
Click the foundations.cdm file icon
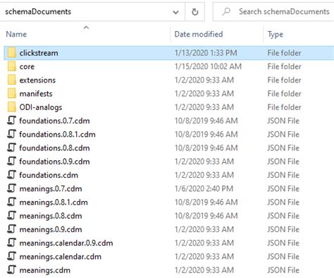coord(11,175)
